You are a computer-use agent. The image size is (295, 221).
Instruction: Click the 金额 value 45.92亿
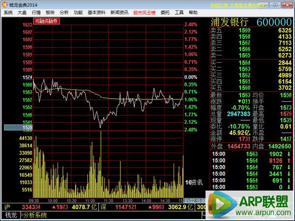click(x=240, y=133)
